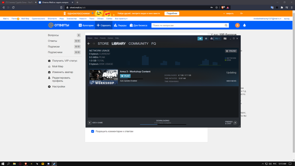The width and height of the screenshot is (295, 166).
Task: Open the View menu in Steam
Action: 96,38
